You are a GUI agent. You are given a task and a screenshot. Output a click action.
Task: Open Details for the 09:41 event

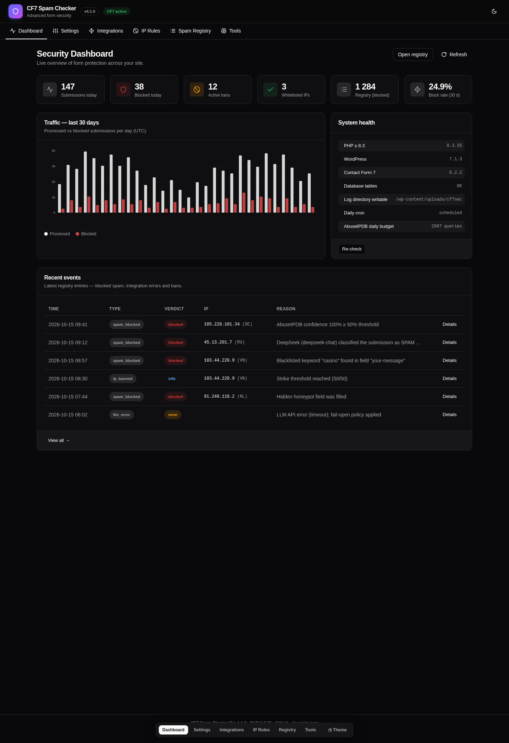[450, 324]
